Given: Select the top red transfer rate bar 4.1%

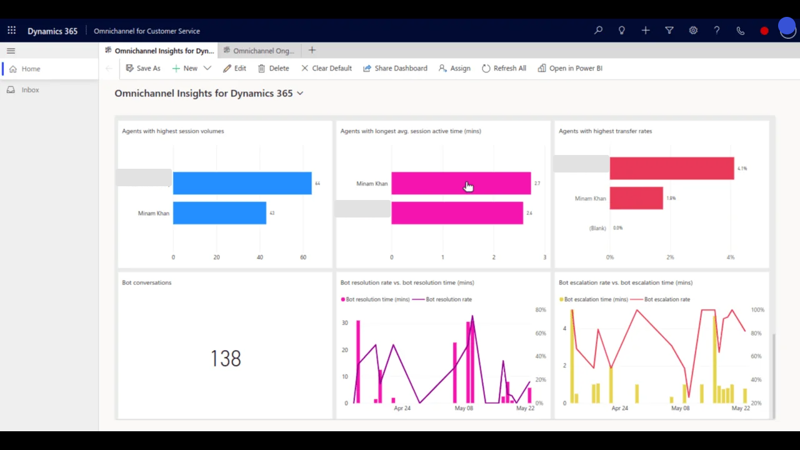Looking at the screenshot, I should coord(672,168).
